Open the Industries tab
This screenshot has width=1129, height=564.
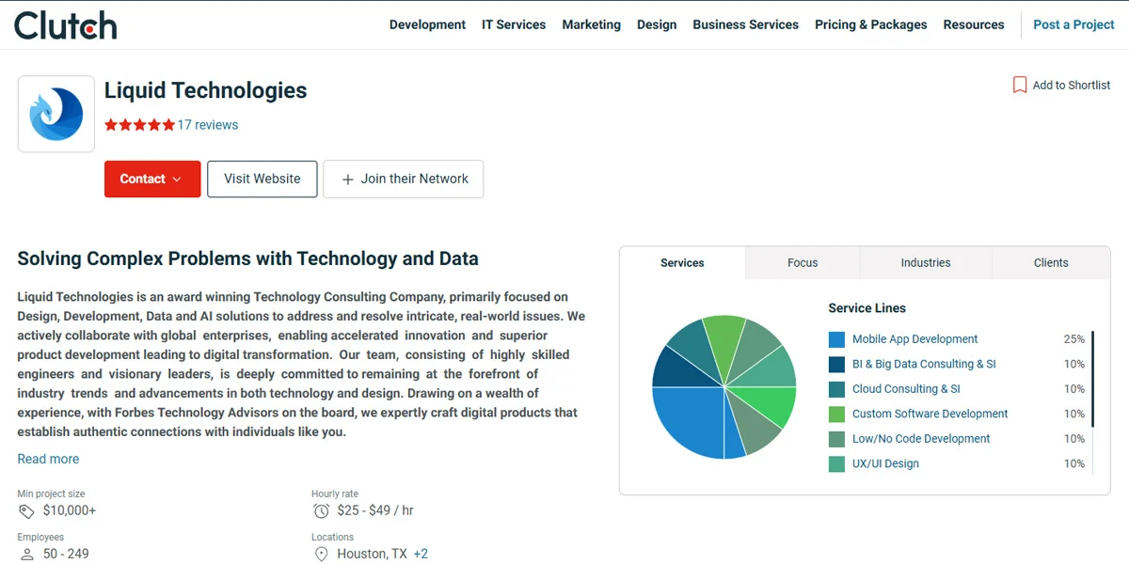point(926,263)
